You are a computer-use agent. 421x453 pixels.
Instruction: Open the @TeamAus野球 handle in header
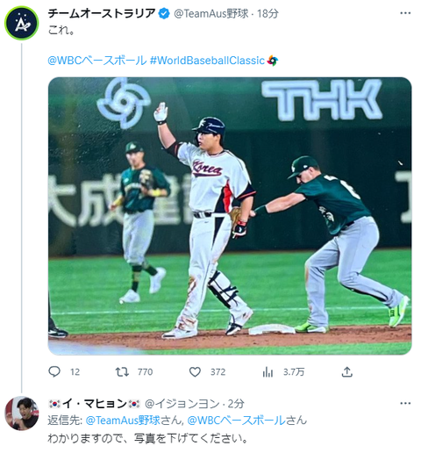[211, 14]
